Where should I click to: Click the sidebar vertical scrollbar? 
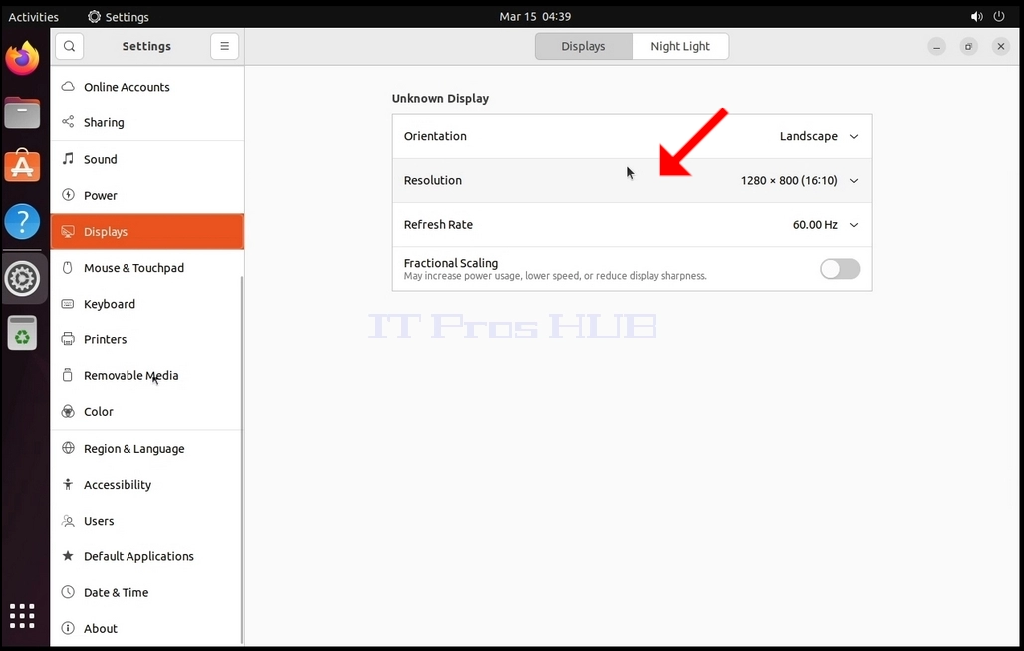(242, 459)
